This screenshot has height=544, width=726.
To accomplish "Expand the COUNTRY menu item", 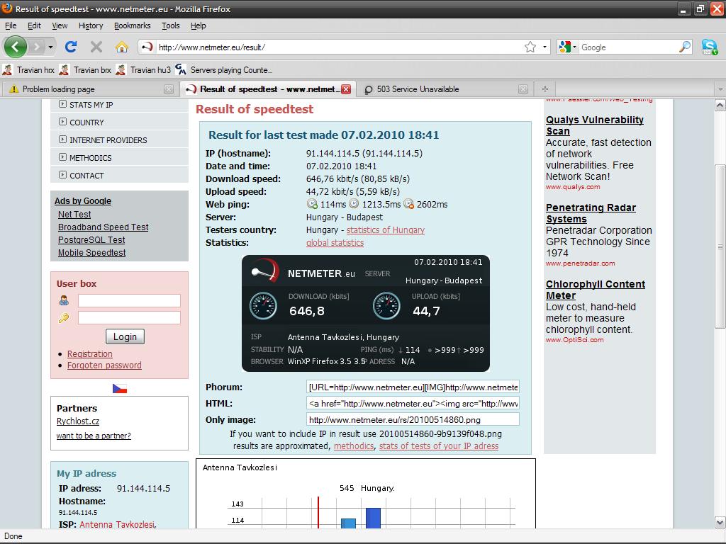I will click(119, 123).
